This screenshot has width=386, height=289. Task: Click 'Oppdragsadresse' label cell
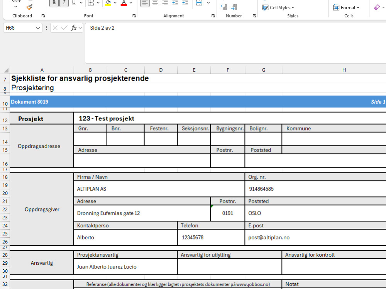[42, 146]
